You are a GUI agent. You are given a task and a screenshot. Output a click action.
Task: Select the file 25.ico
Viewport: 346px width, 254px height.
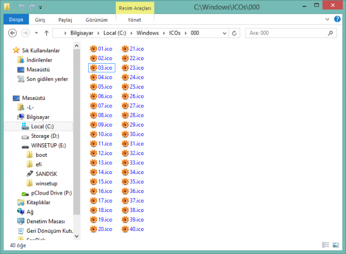pyautogui.click(x=132, y=86)
